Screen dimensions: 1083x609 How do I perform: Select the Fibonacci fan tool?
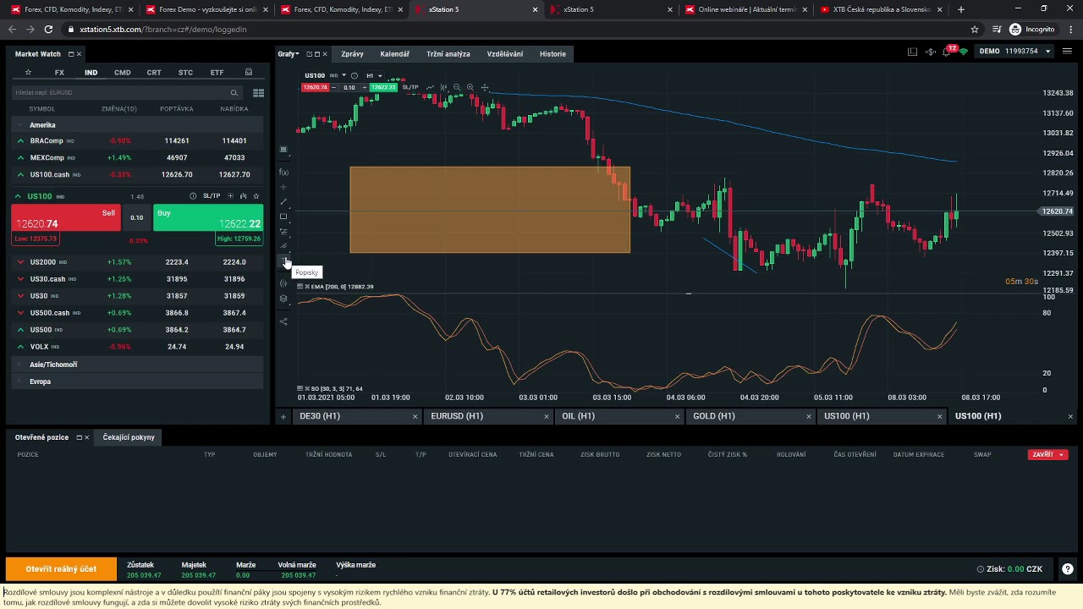283,246
